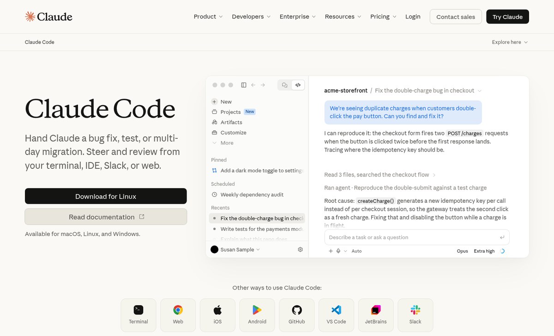Toggle the sidebar panel icon
This screenshot has height=336, width=554.
coord(244,85)
